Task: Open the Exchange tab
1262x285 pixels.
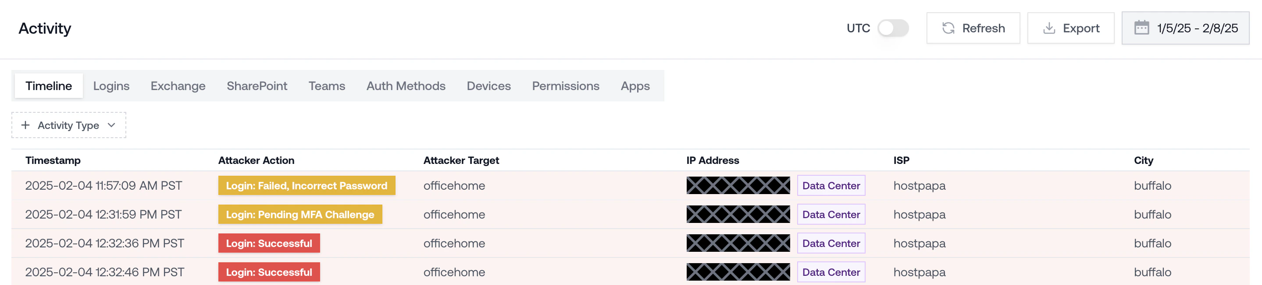Action: tap(178, 86)
